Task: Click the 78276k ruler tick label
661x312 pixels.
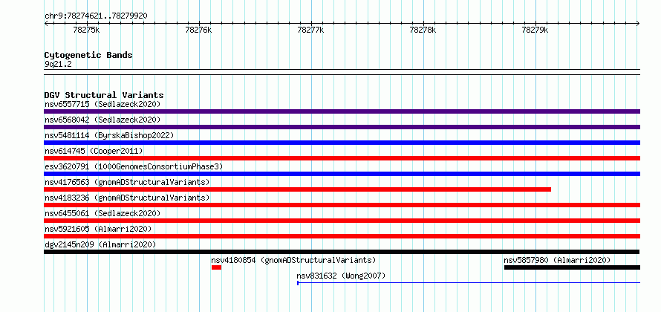Action: [x=198, y=30]
